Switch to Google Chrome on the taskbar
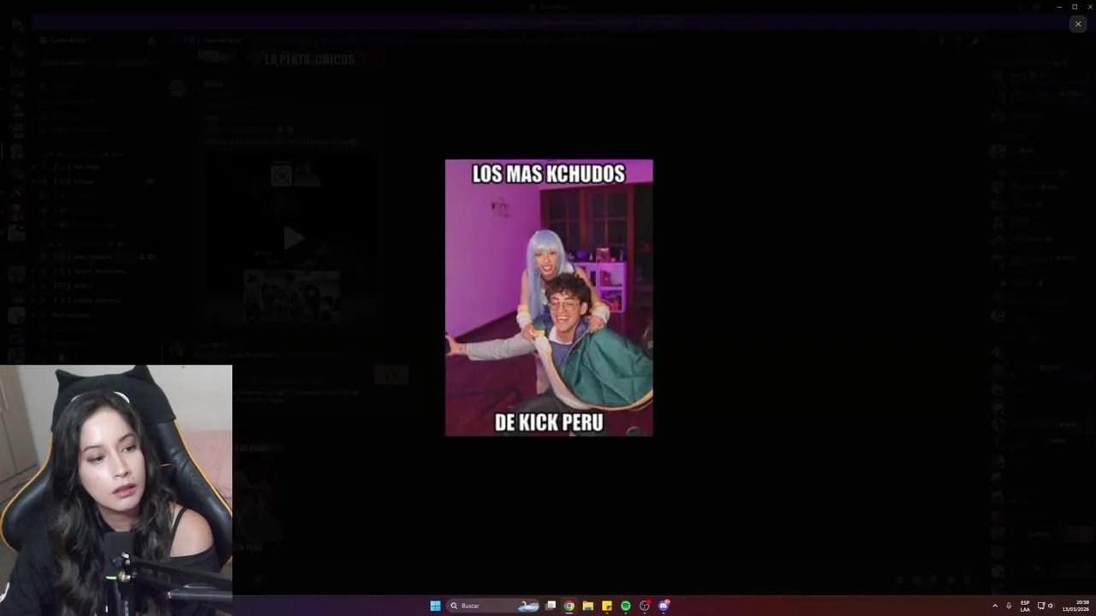Viewport: 1096px width, 616px height. click(x=569, y=606)
